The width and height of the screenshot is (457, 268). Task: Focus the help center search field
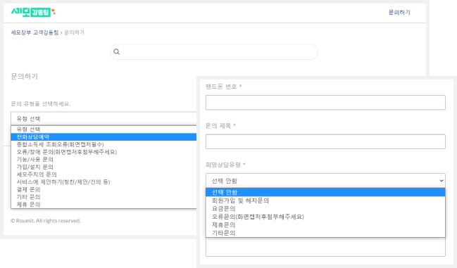(213, 52)
